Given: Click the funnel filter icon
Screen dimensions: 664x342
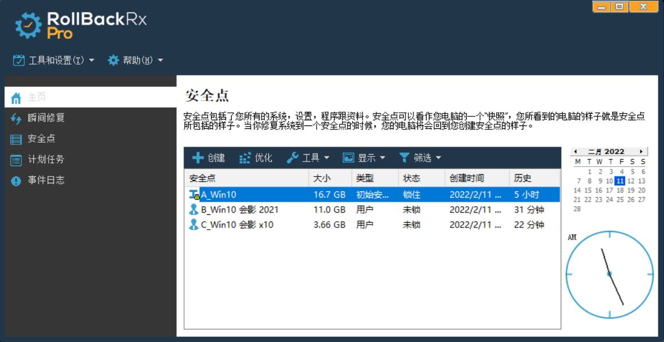Looking at the screenshot, I should click(404, 158).
